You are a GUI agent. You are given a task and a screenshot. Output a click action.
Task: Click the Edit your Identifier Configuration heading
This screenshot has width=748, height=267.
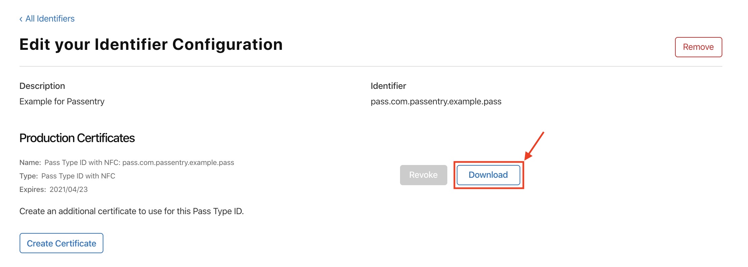[151, 44]
